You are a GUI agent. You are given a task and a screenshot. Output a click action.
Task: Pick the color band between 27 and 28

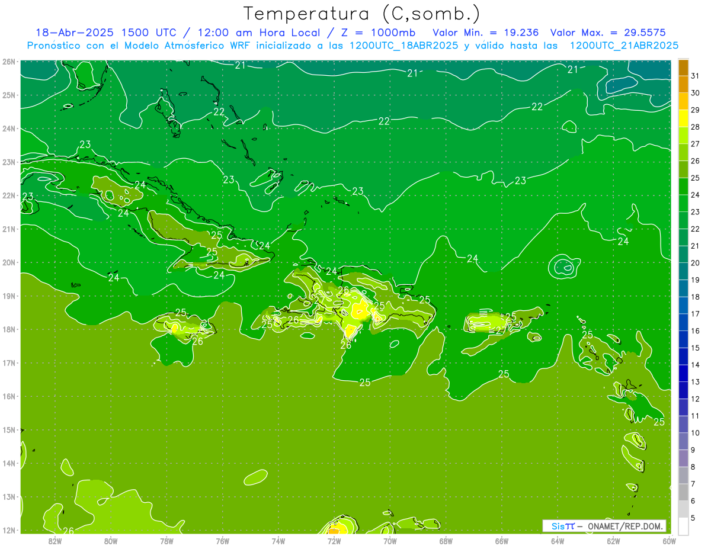coord(683,136)
